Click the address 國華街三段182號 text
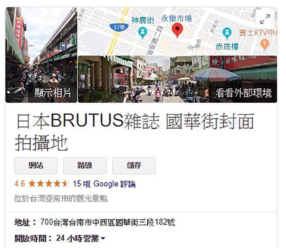 click(x=146, y=222)
